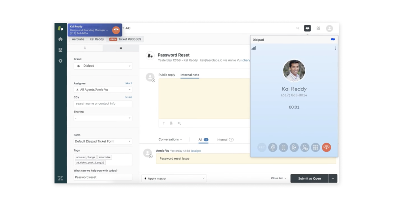Select the Ticket #935569 tab
Image resolution: width=394 pixels, height=206 pixels.
point(125,39)
